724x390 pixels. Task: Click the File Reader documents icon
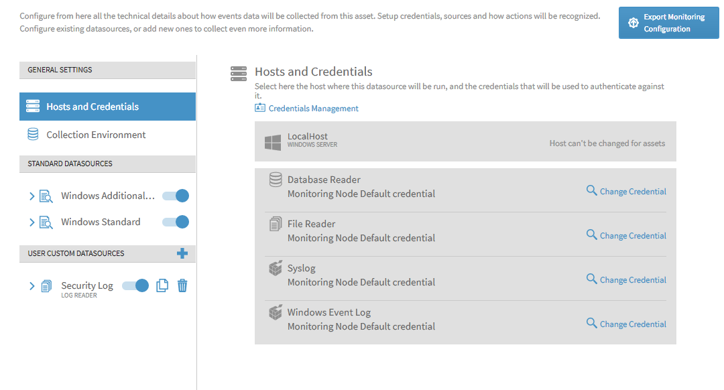click(x=276, y=224)
